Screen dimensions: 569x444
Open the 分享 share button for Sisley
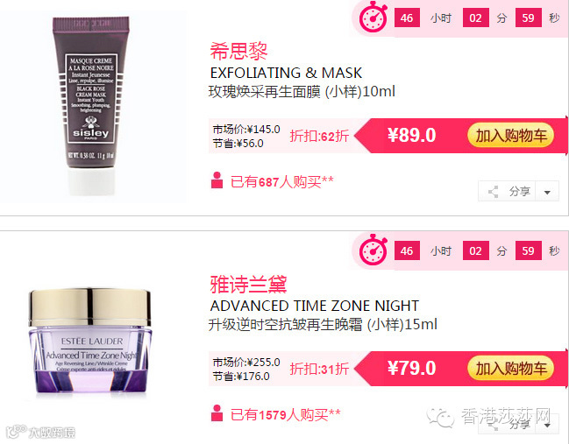pos(508,191)
